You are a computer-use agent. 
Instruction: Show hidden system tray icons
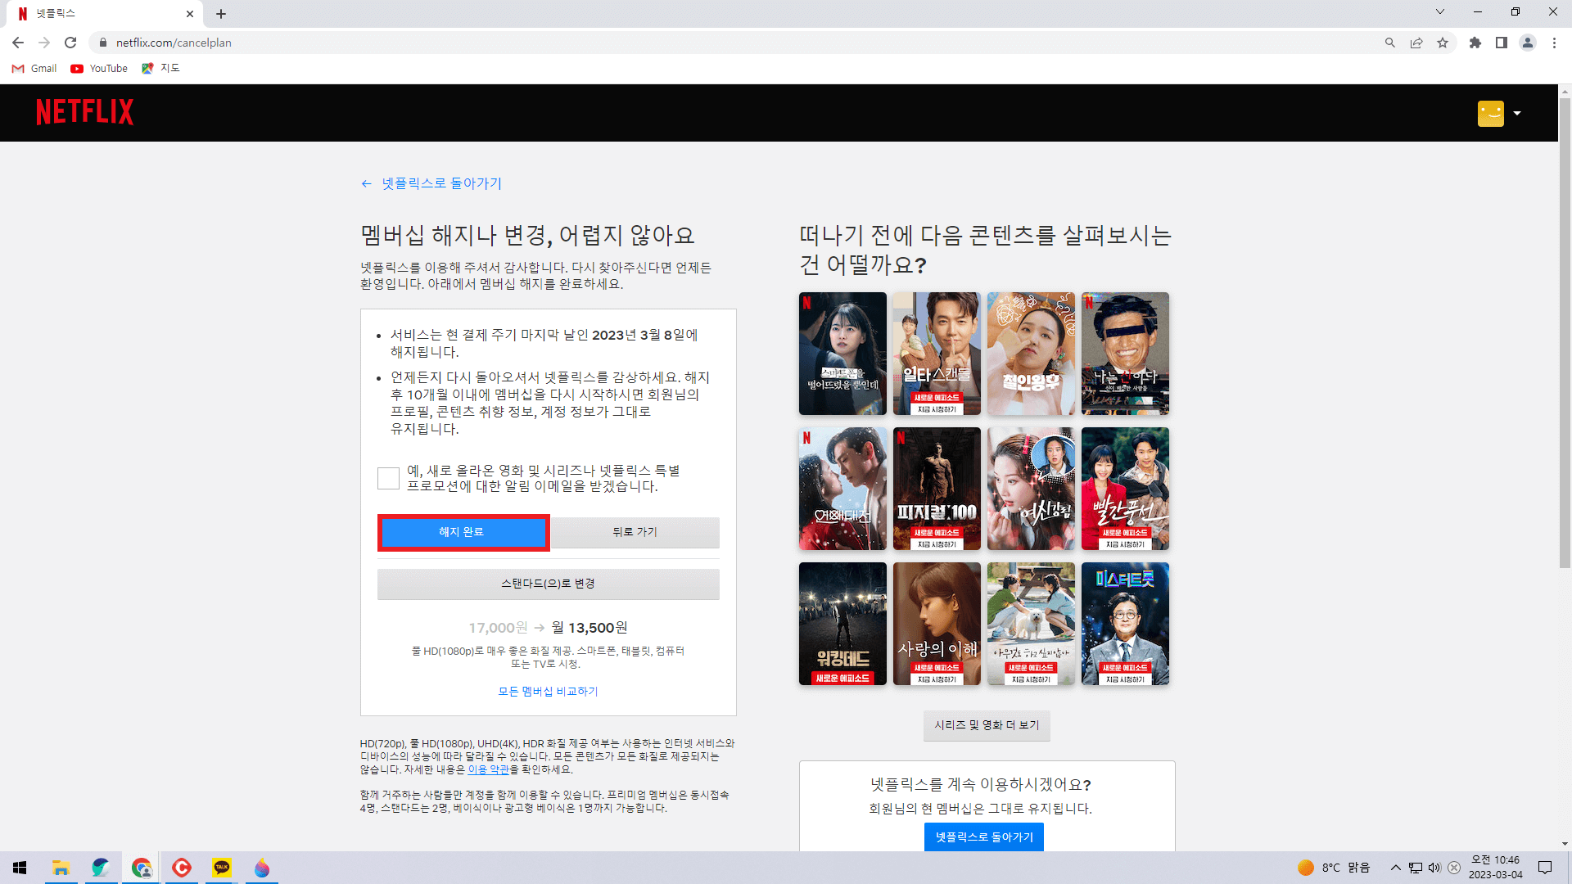[1395, 868]
